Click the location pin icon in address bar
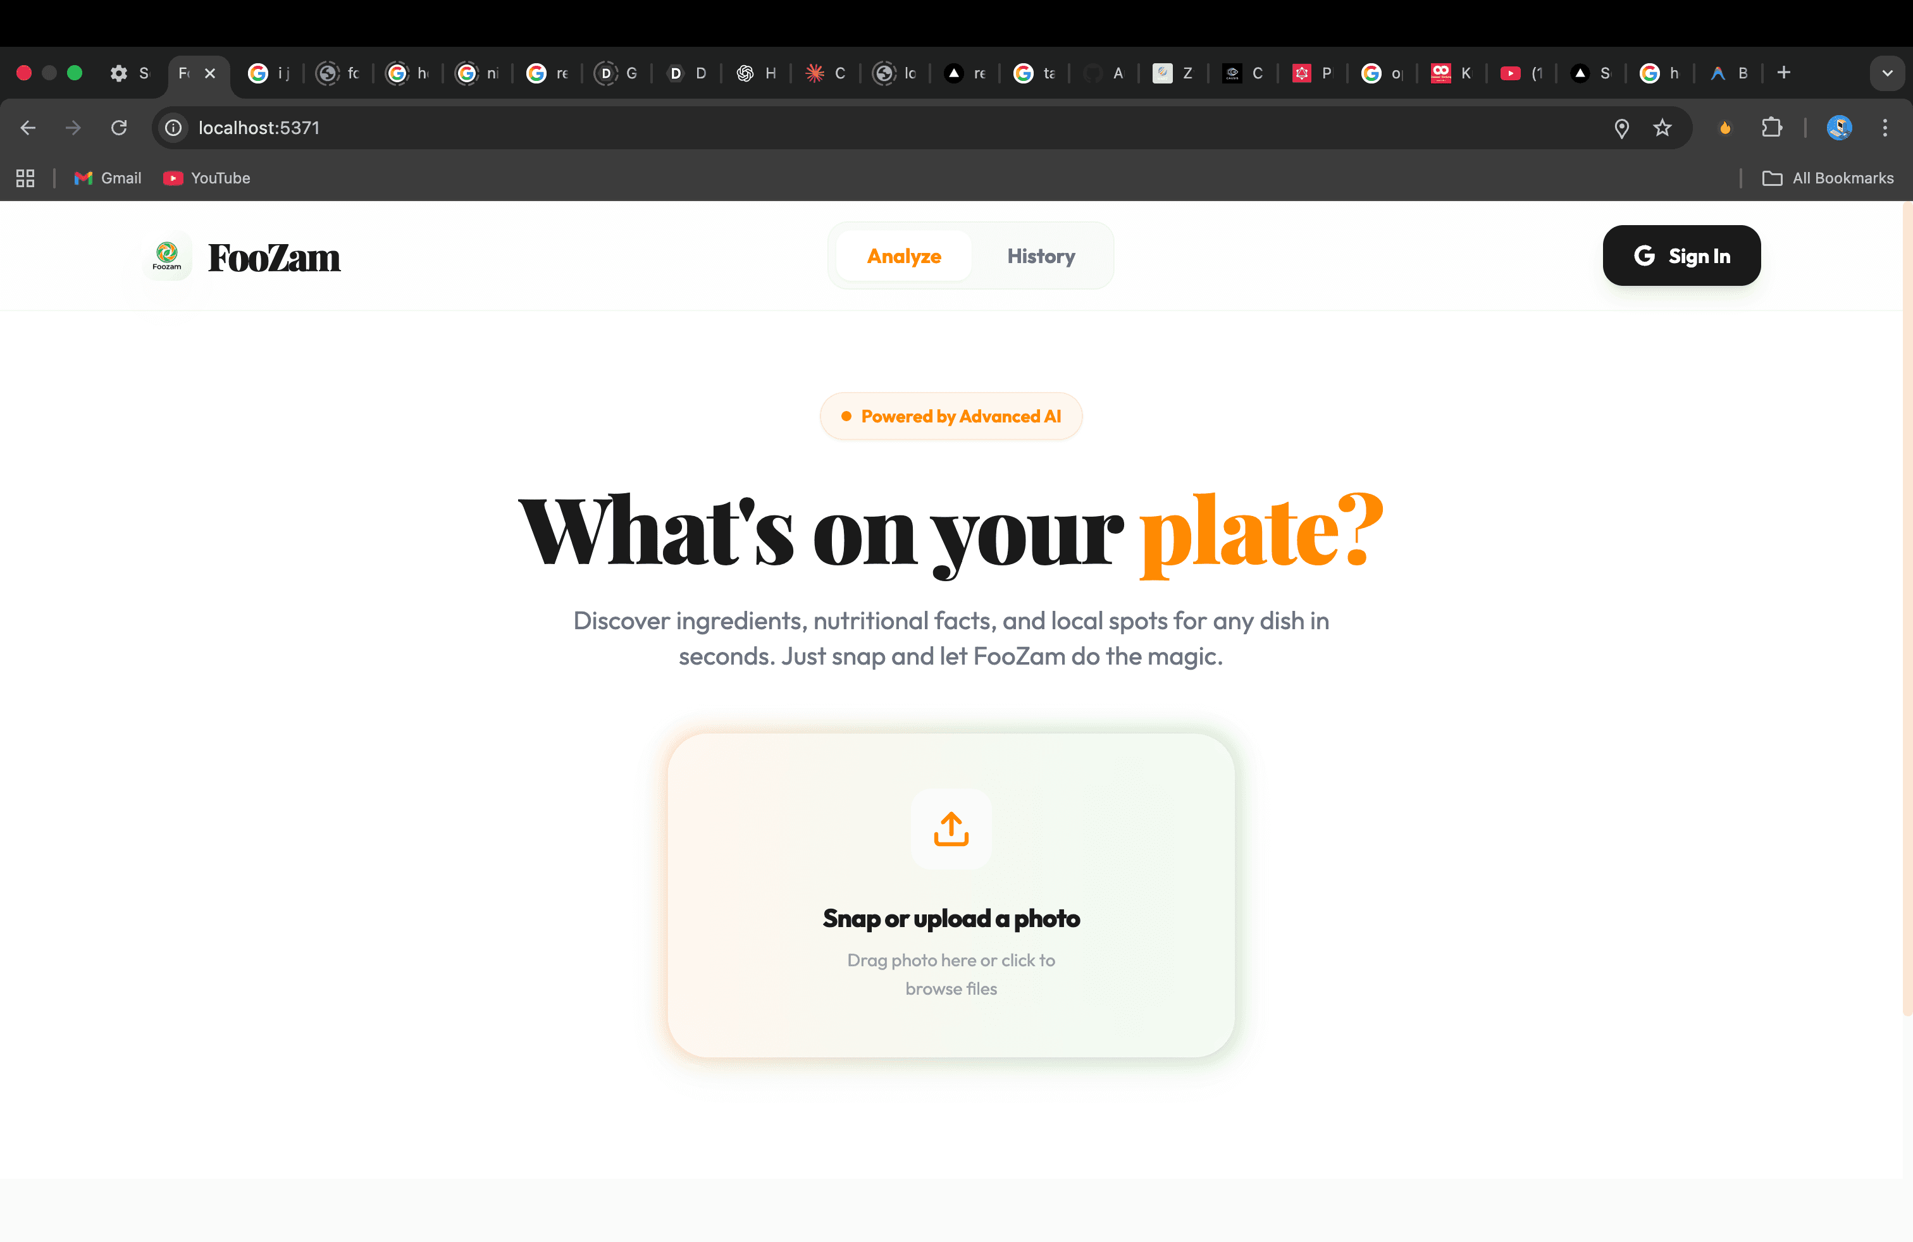 point(1621,128)
